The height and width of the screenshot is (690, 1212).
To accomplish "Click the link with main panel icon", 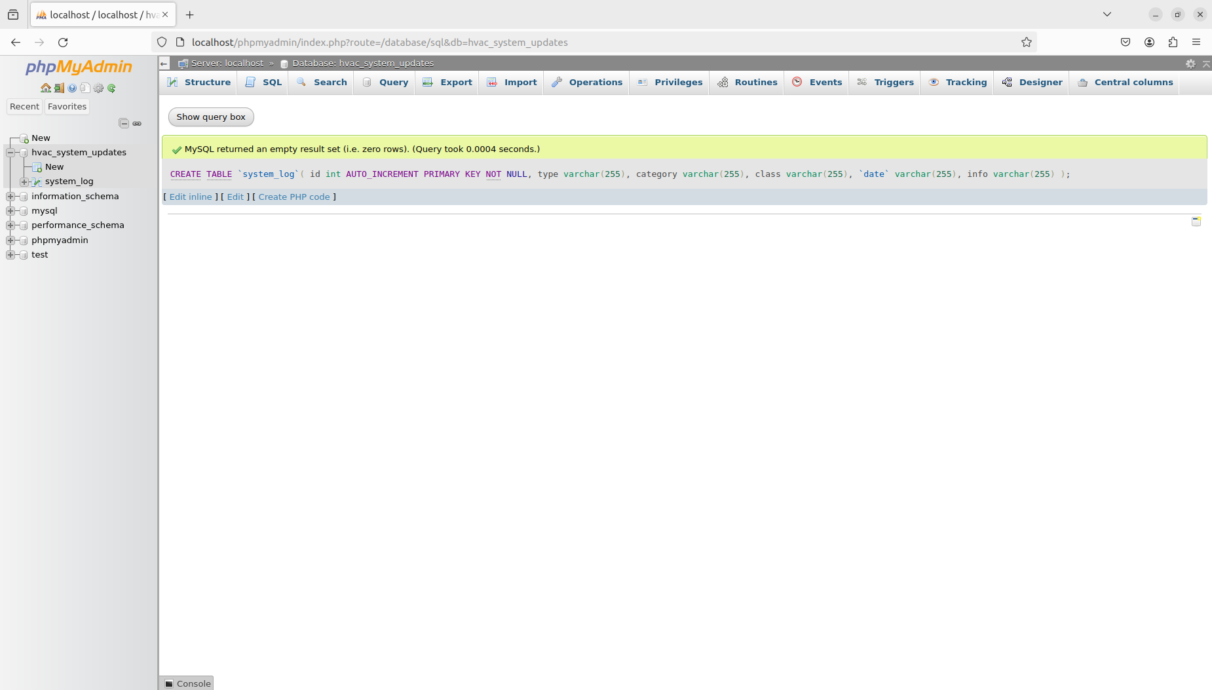I will [137, 123].
